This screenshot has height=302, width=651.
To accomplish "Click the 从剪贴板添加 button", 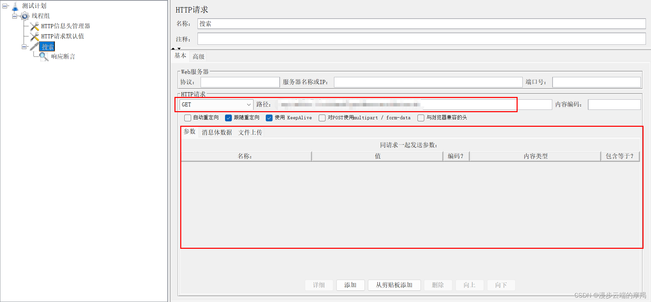I will [x=394, y=285].
